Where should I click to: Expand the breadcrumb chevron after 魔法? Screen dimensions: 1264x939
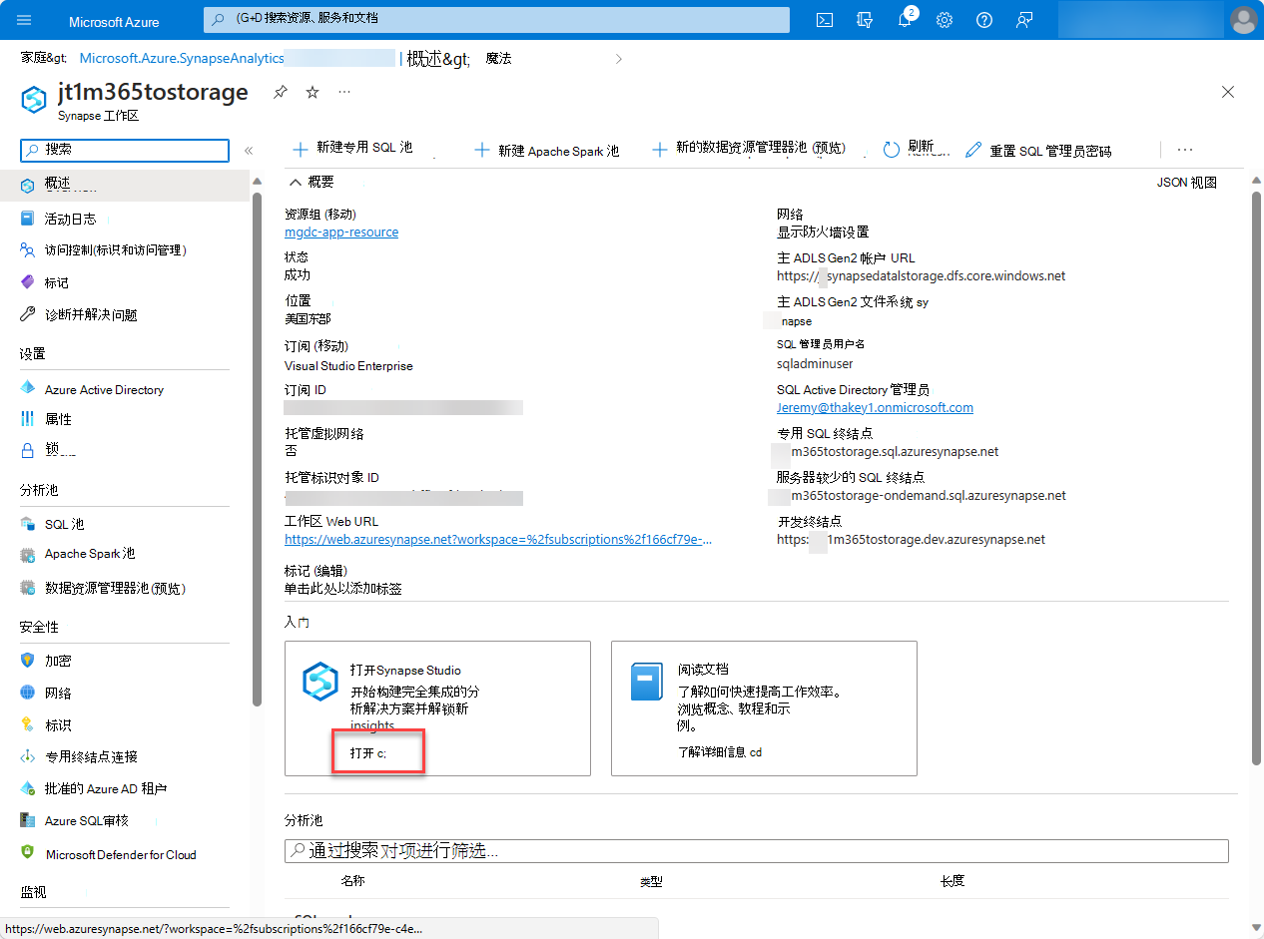[x=618, y=58]
